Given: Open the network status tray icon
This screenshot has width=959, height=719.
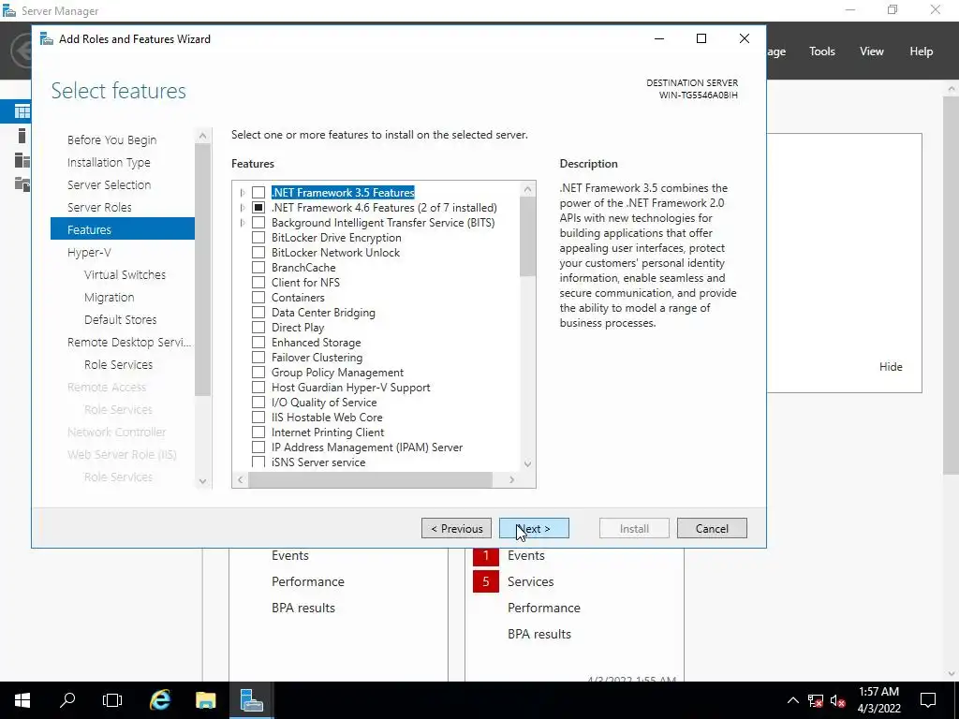Looking at the screenshot, I should pyautogui.click(x=816, y=700).
